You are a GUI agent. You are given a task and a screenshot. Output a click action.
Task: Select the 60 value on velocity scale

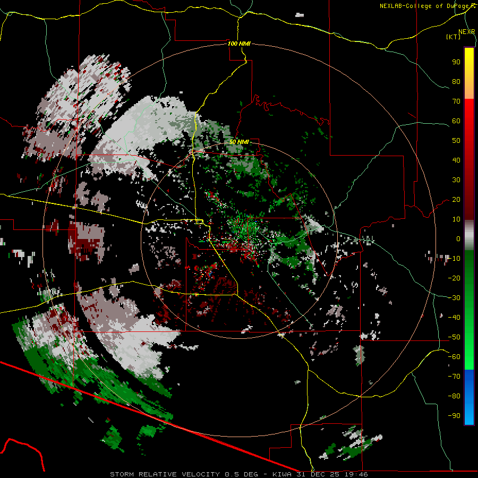pyautogui.click(x=456, y=121)
